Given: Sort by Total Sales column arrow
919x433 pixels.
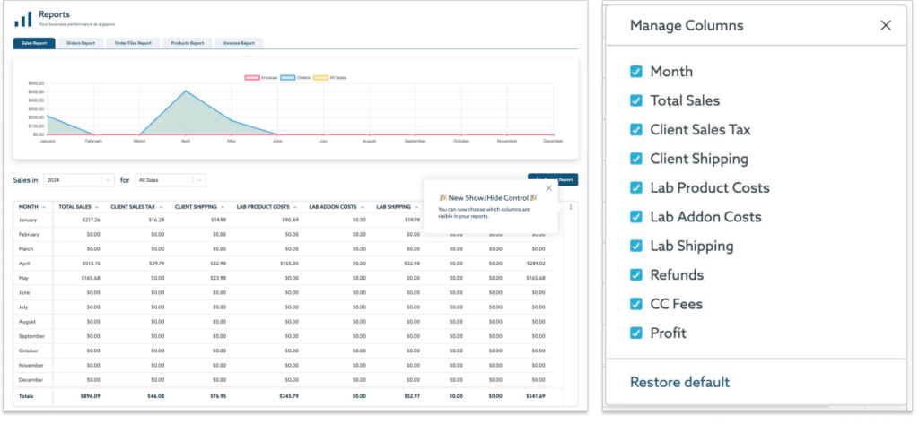Looking at the screenshot, I should point(97,207).
